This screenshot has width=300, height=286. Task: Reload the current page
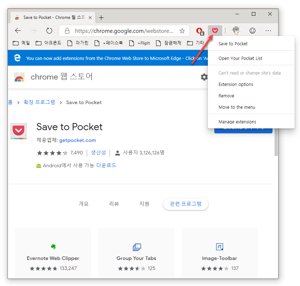tap(49, 31)
